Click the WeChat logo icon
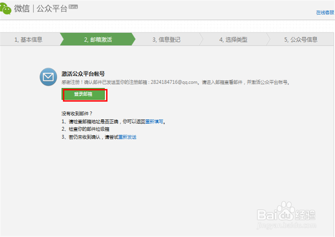This screenshot has height=237, width=335. (6, 8)
